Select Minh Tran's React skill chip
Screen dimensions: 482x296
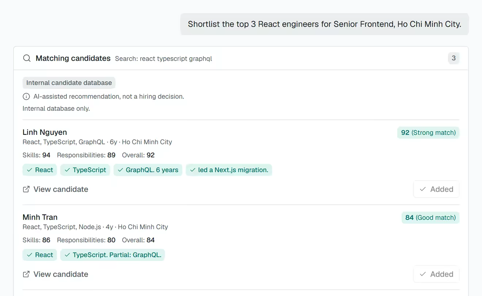[x=40, y=255]
